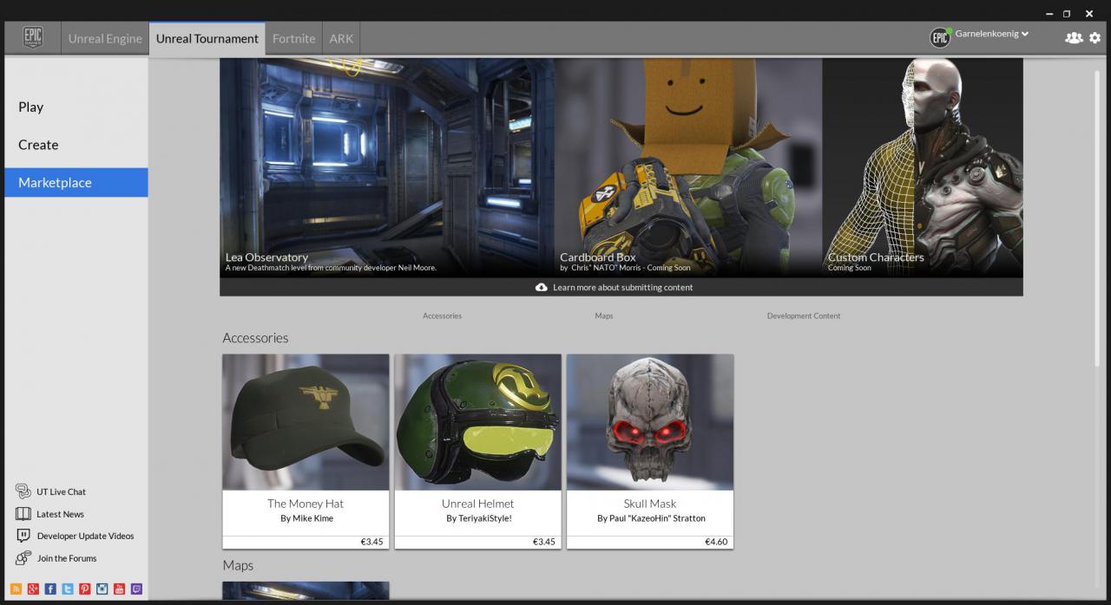
Task: Click the 'By TeriyakiStyle!' author text
Action: click(x=479, y=518)
